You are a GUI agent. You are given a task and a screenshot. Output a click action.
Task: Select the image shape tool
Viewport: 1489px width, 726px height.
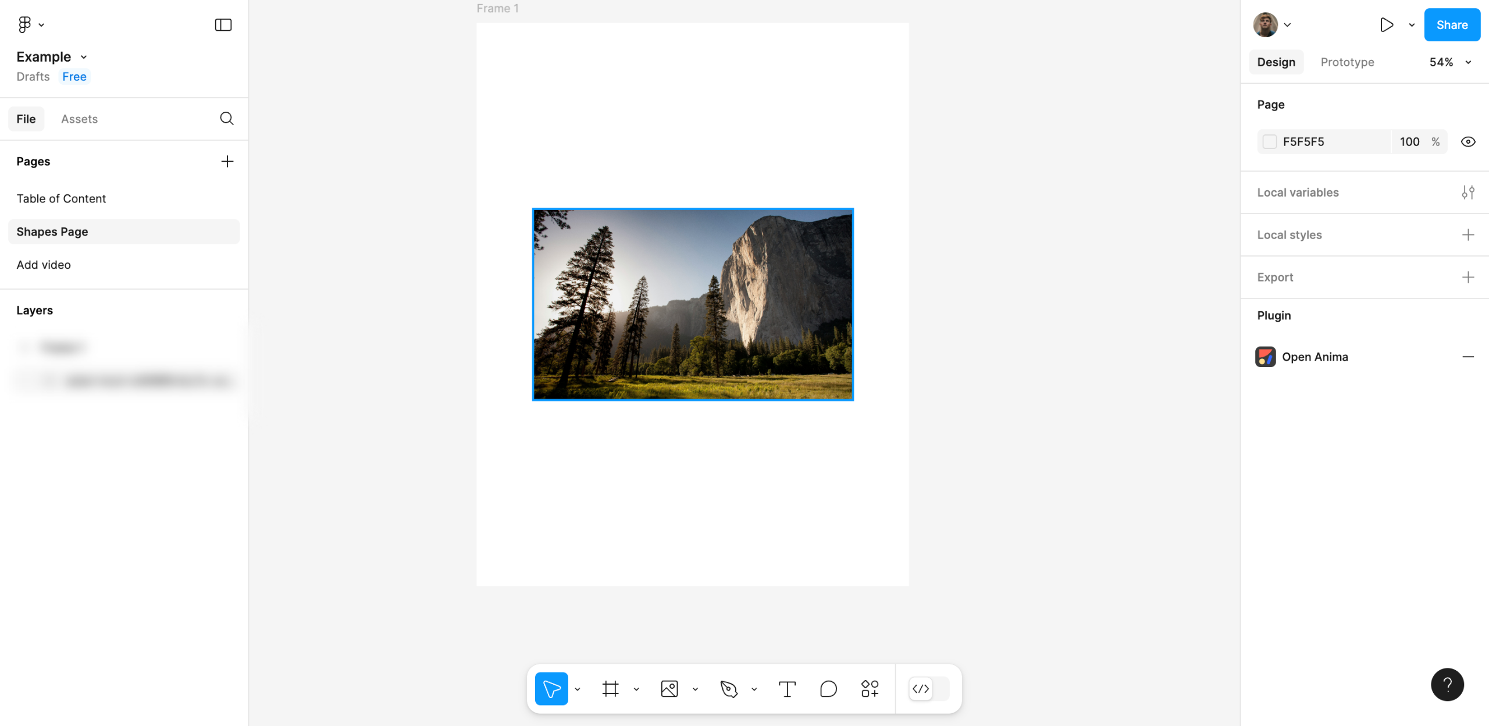[669, 689]
